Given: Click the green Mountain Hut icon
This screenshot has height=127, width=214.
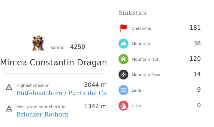Looking at the screenshot, I should [x=123, y=59].
